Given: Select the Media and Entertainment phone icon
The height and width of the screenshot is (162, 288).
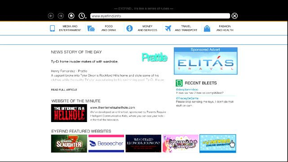Looking at the screenshot, I should click(53, 28).
